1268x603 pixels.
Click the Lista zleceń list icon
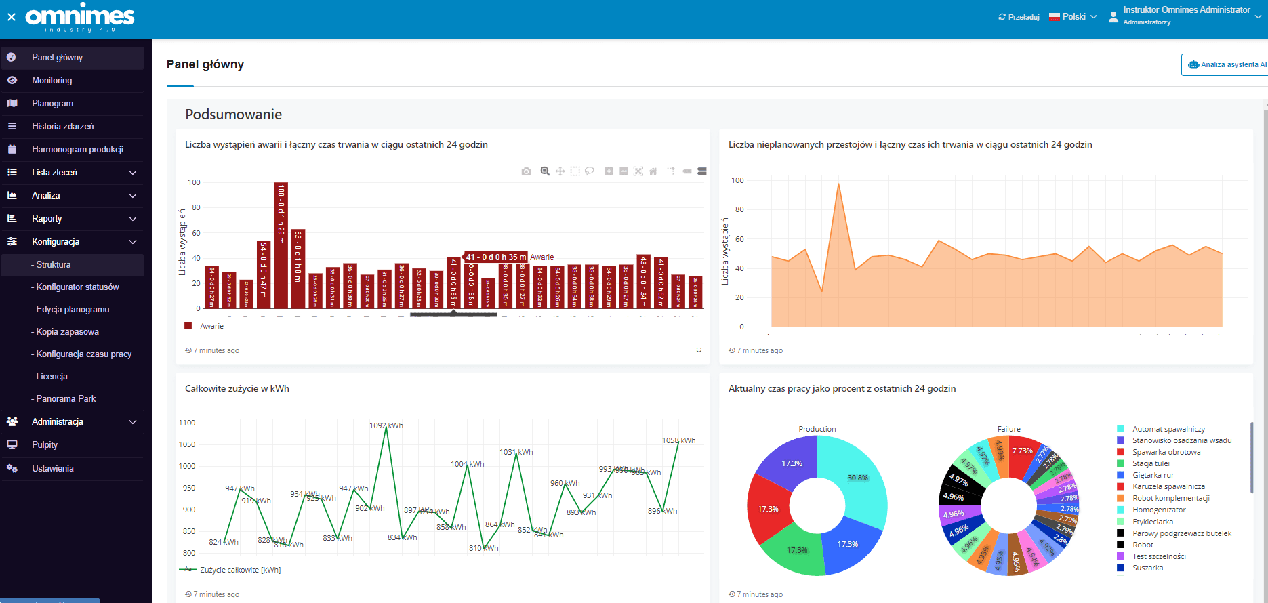pyautogui.click(x=12, y=173)
